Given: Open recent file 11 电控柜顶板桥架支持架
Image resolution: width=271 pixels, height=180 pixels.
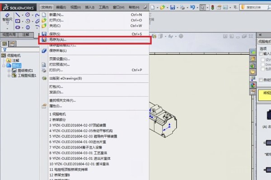Looking at the screenshot, I should (x=69, y=170).
